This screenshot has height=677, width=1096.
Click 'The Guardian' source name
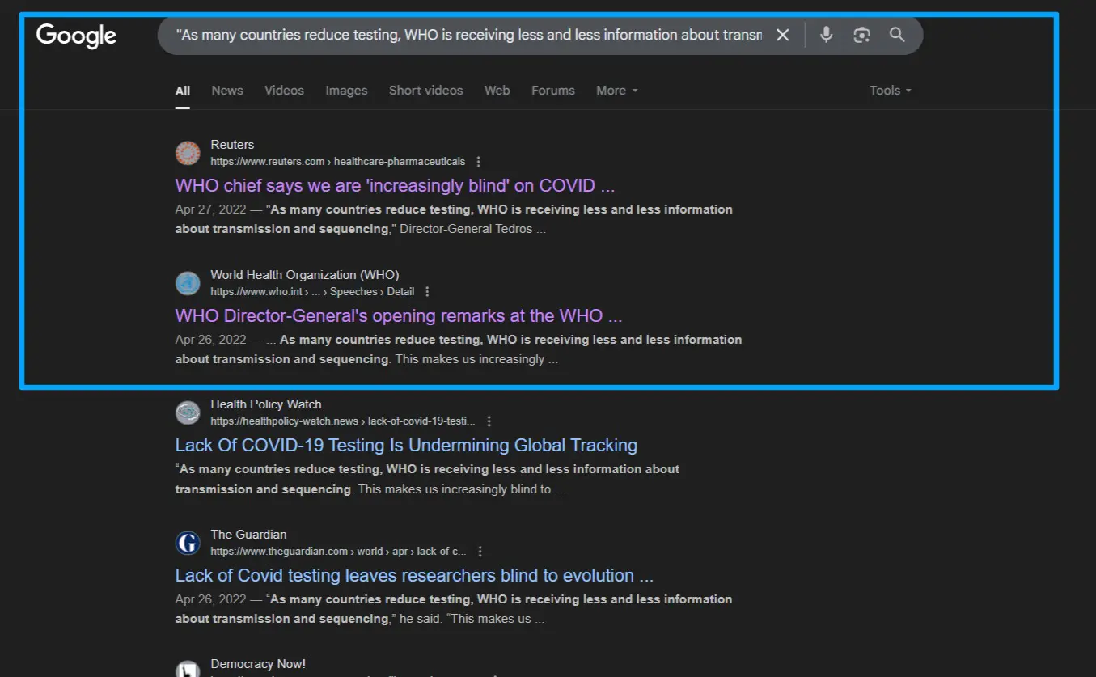(x=248, y=535)
